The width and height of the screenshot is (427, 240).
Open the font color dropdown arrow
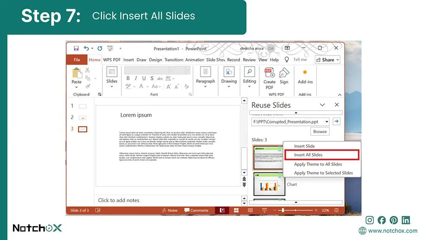click(x=147, y=86)
